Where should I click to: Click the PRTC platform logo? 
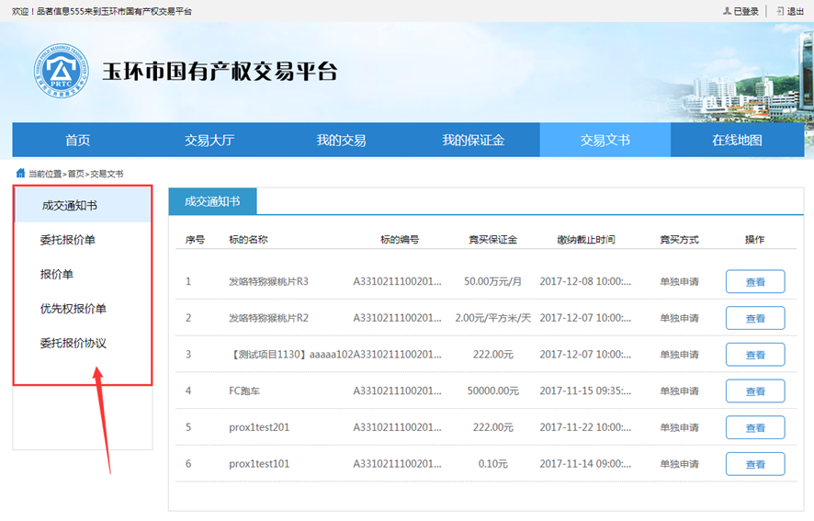pos(60,71)
